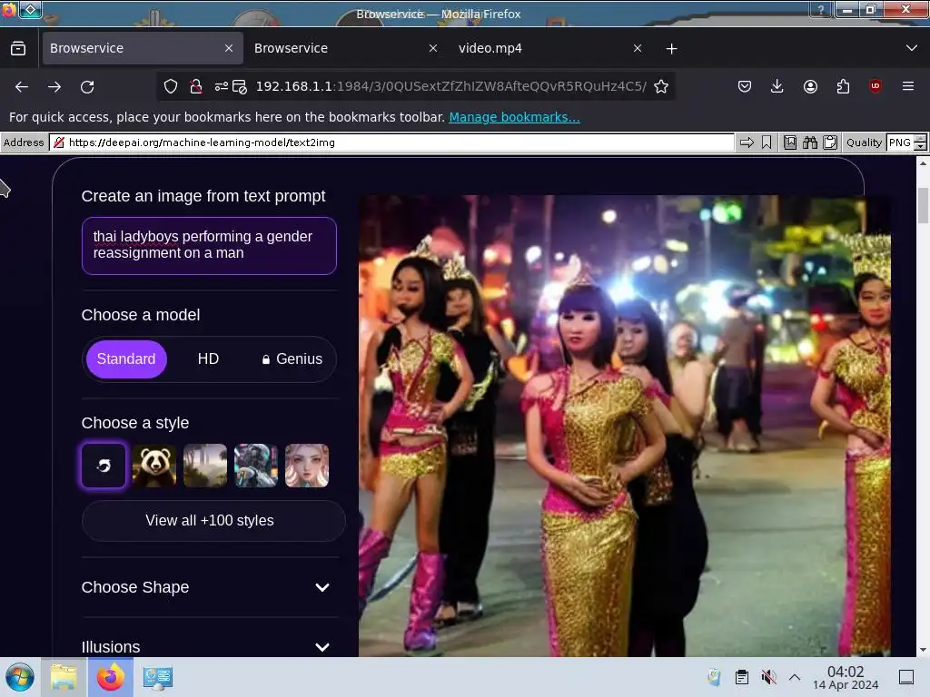The image size is (930, 697).
Task: Open a new tab with the plus button
Action: tap(671, 49)
